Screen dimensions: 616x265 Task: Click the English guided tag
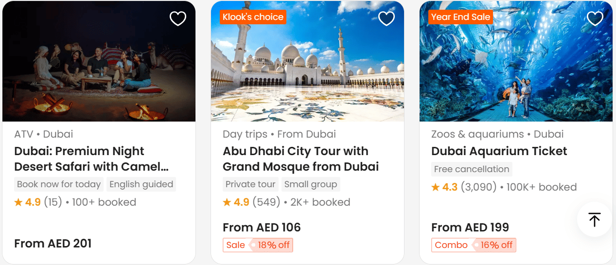point(141,184)
